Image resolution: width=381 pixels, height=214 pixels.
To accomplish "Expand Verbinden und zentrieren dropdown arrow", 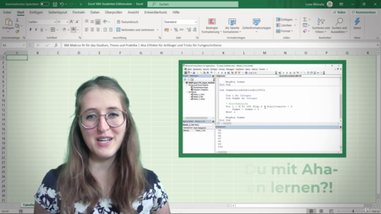I will [157, 30].
